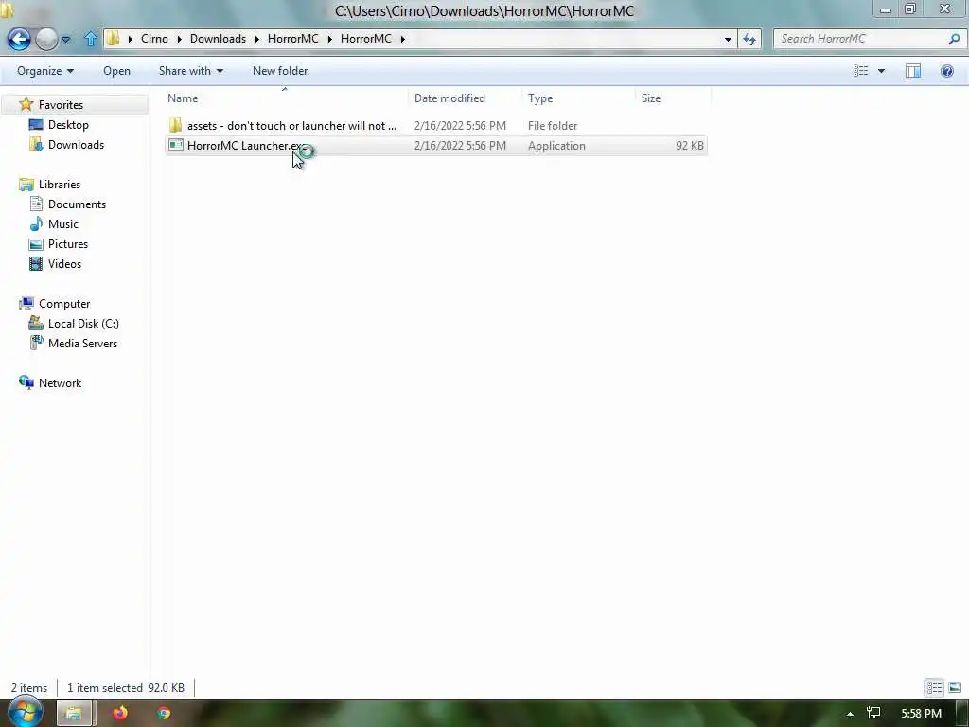Select Network in navigation pane
The width and height of the screenshot is (969, 727).
click(x=60, y=382)
